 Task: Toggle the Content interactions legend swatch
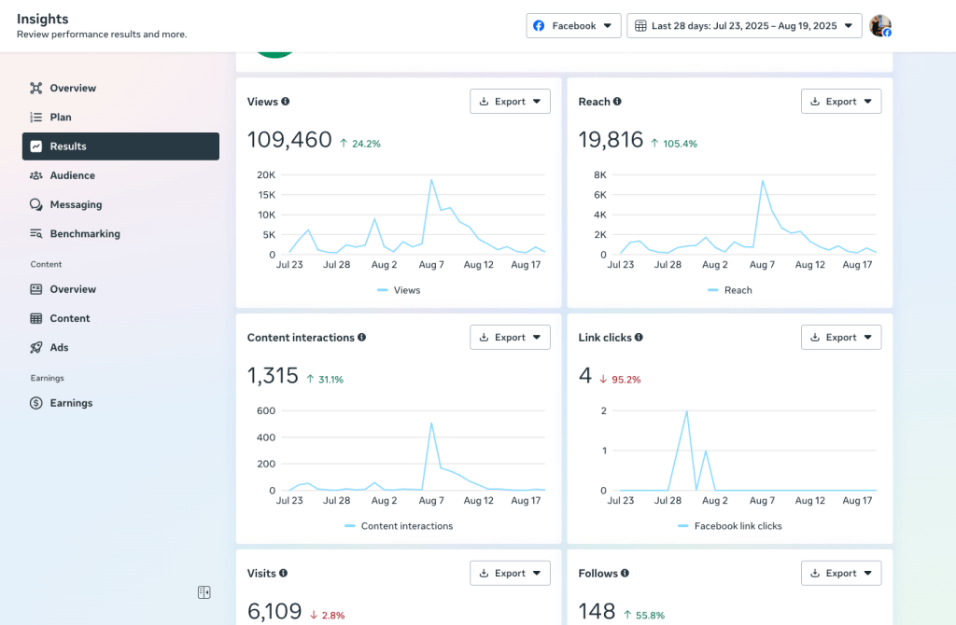(x=351, y=526)
